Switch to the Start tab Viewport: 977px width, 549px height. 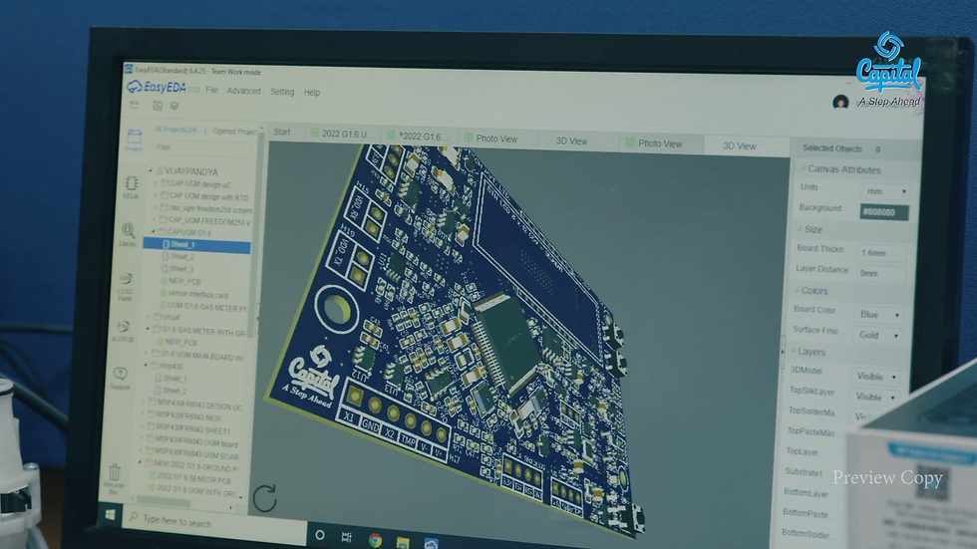tap(281, 132)
